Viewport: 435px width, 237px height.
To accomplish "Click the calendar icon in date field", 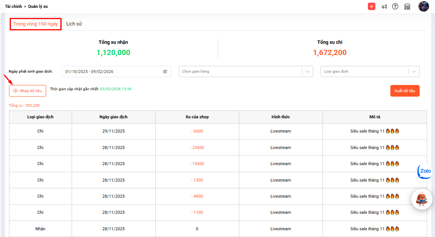I will point(165,72).
